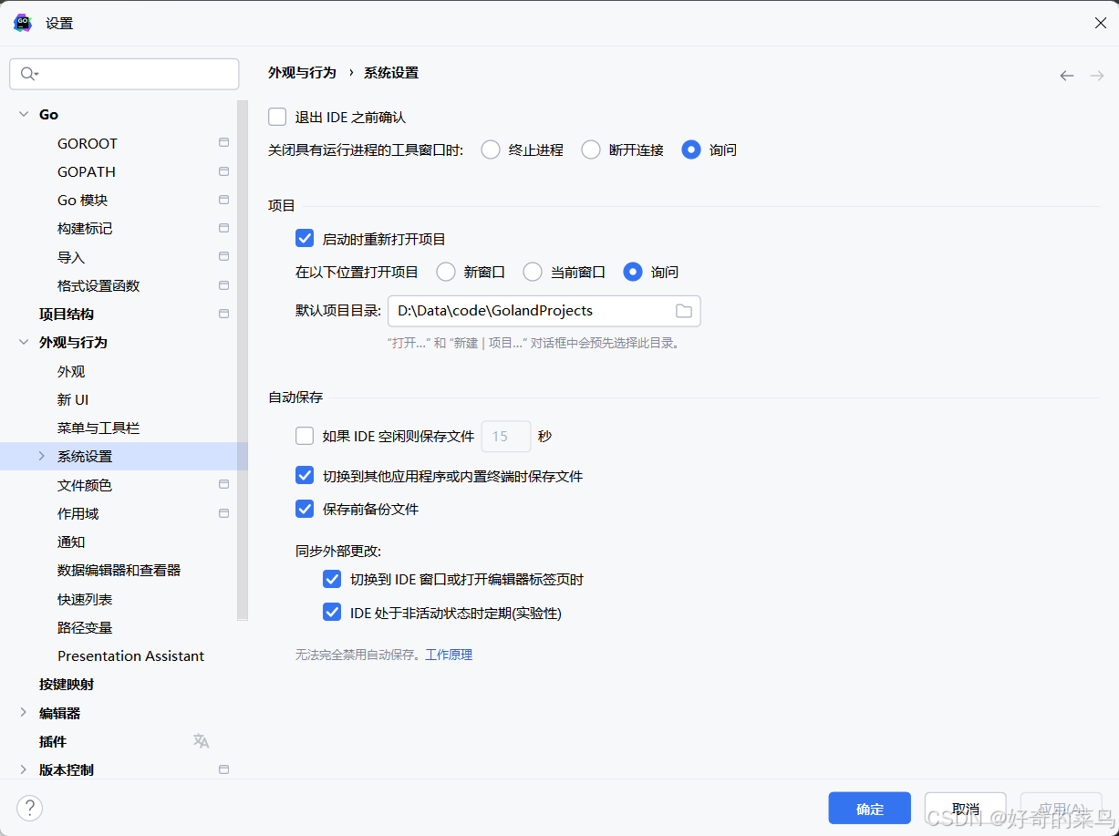Click the project-level icon beside Go 模块
1119x836 pixels.
(223, 200)
